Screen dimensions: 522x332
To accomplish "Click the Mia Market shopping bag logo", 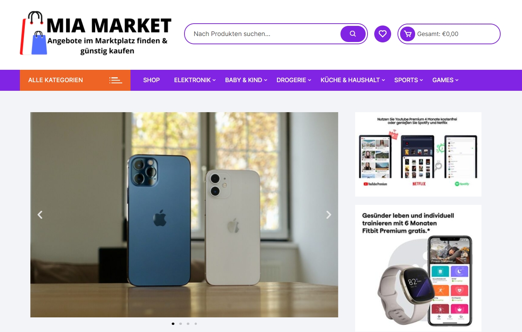I will coord(33,33).
